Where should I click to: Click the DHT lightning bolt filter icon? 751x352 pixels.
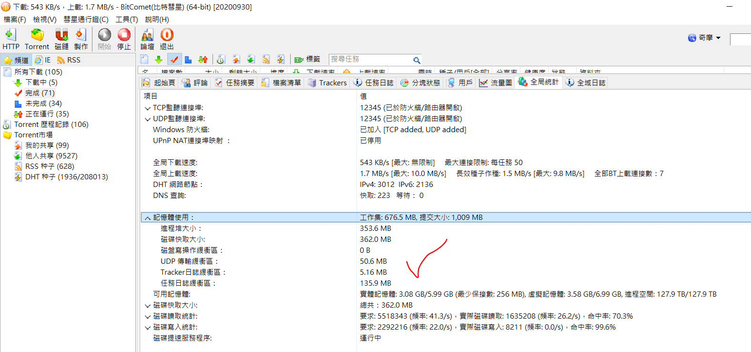281,59
